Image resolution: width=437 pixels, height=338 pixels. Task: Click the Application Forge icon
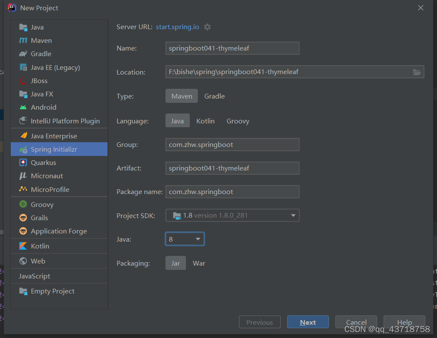coord(23,231)
